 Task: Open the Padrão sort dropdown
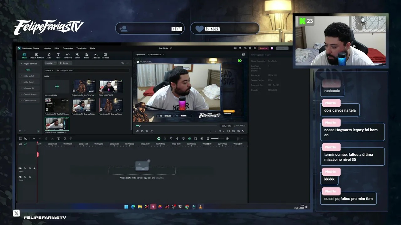49,71
